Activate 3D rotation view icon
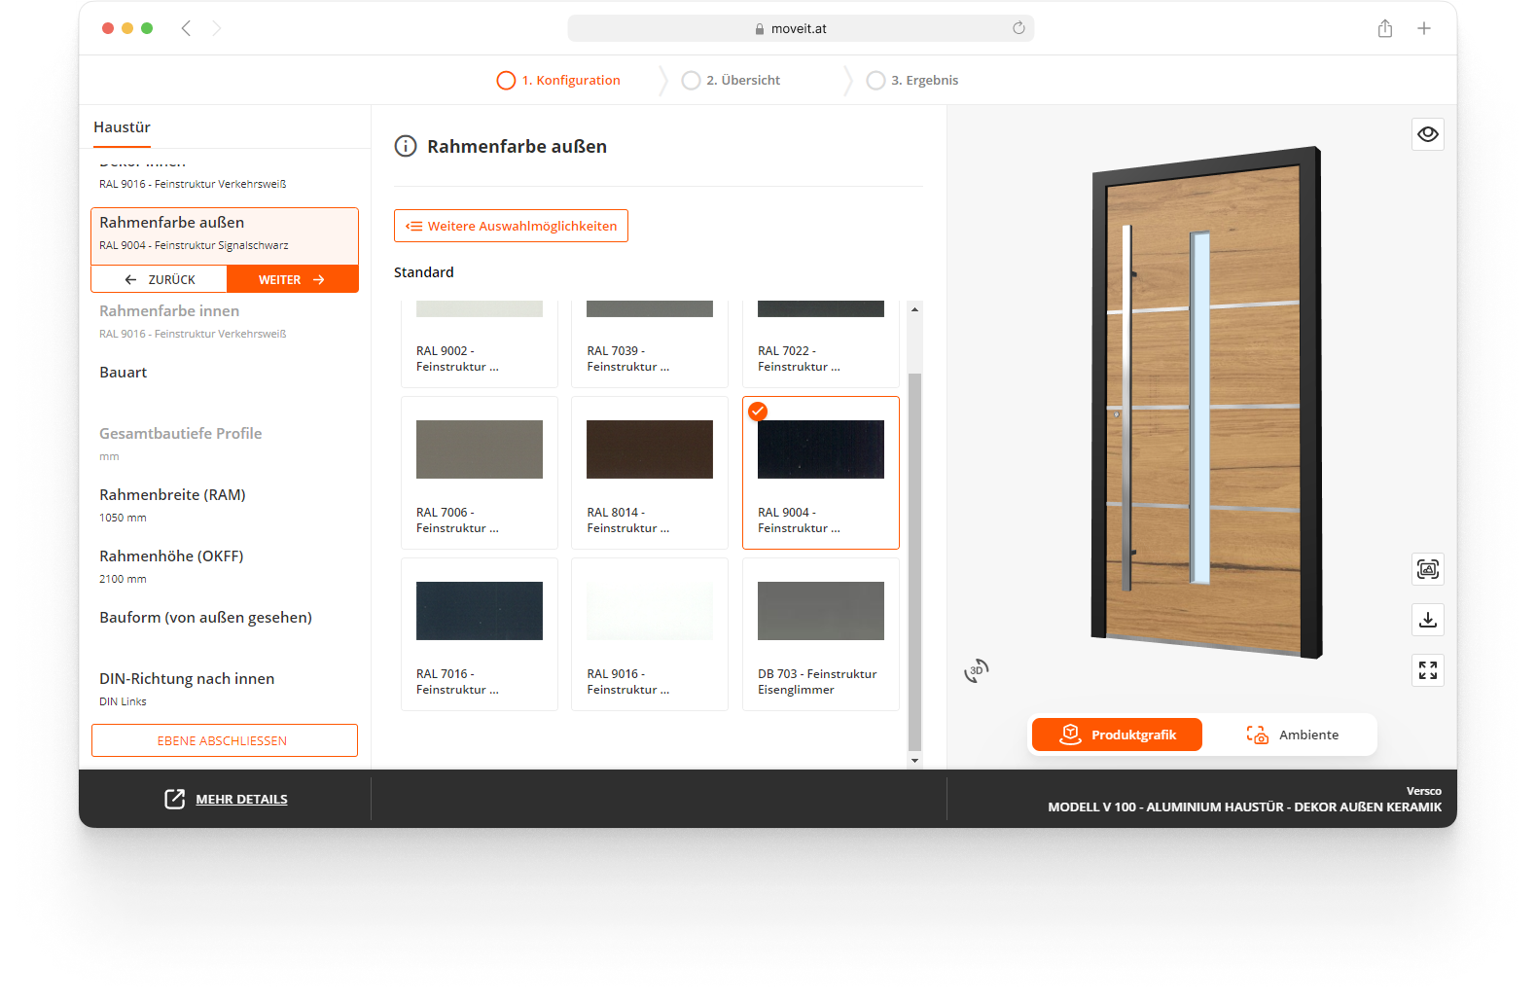This screenshot has height=1004, width=1536. click(x=976, y=670)
